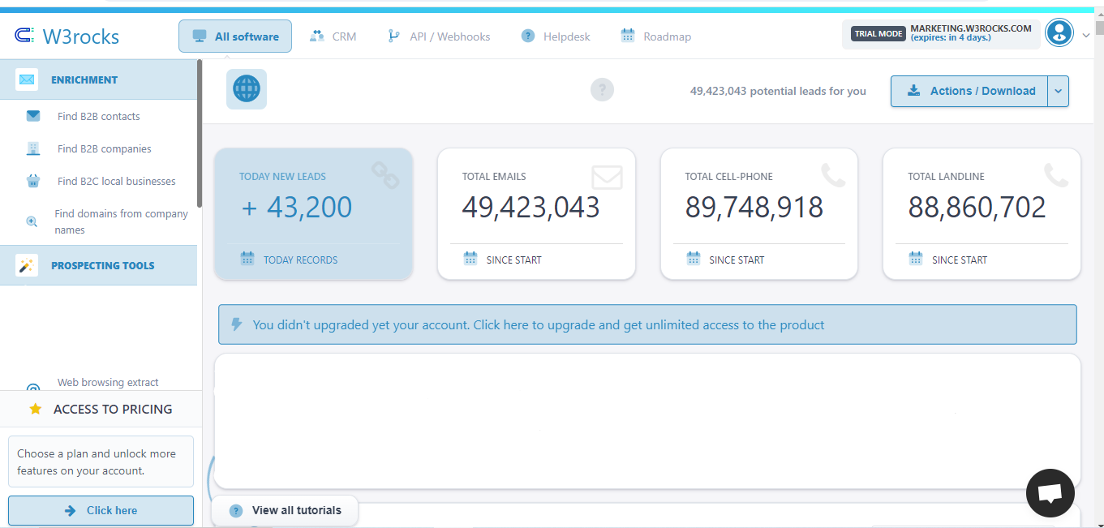1104x528 pixels.
Task: Click the upgrade account banner
Action: point(647,324)
